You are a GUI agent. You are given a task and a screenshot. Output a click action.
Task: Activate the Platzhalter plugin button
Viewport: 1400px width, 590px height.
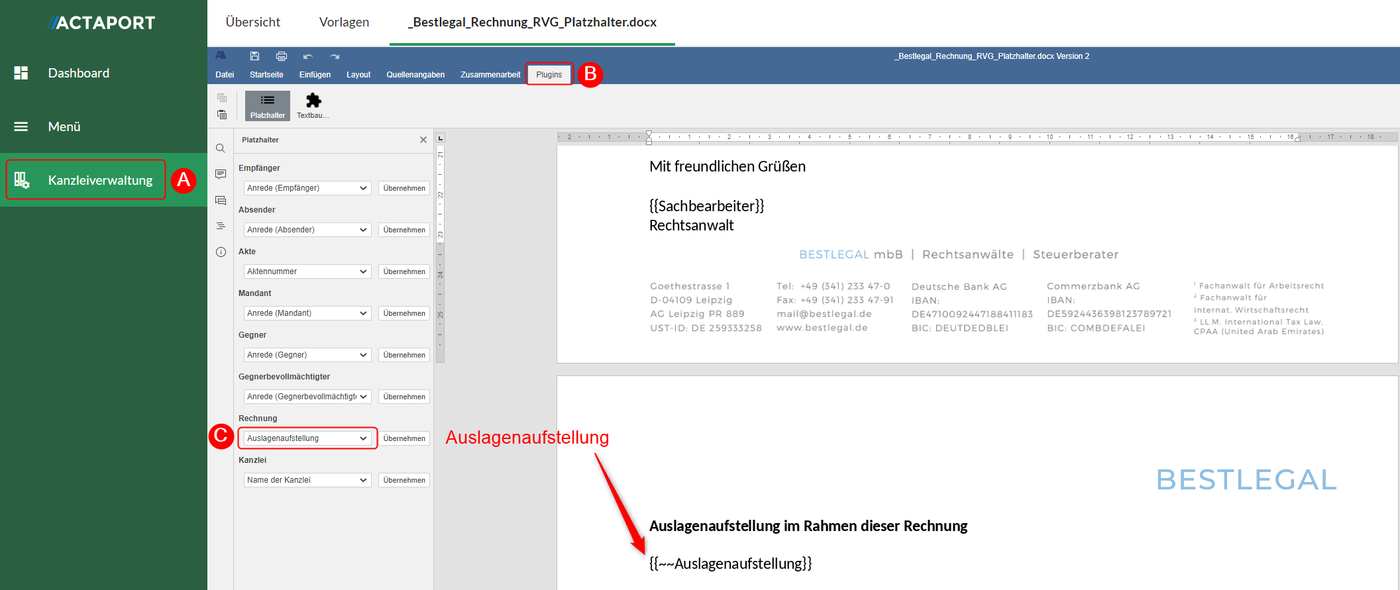(x=268, y=106)
